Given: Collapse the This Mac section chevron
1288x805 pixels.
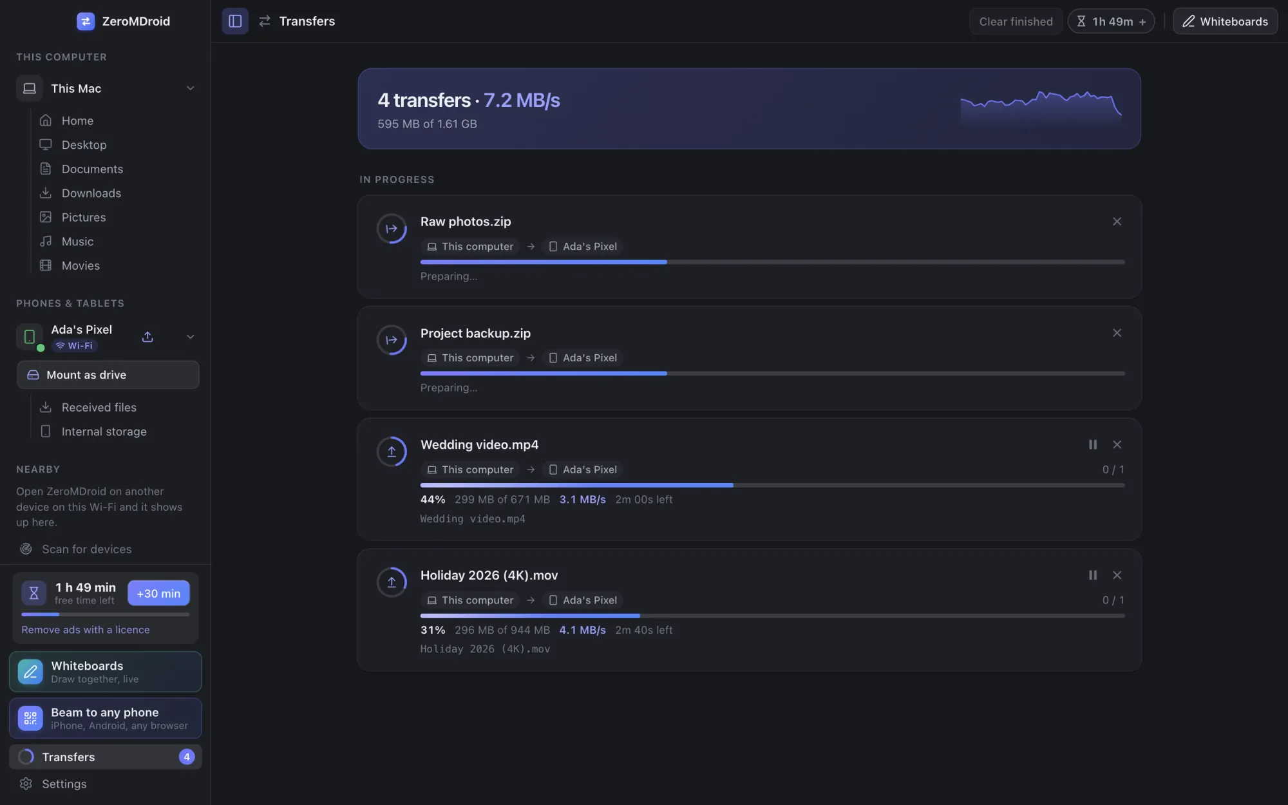Looking at the screenshot, I should (190, 88).
